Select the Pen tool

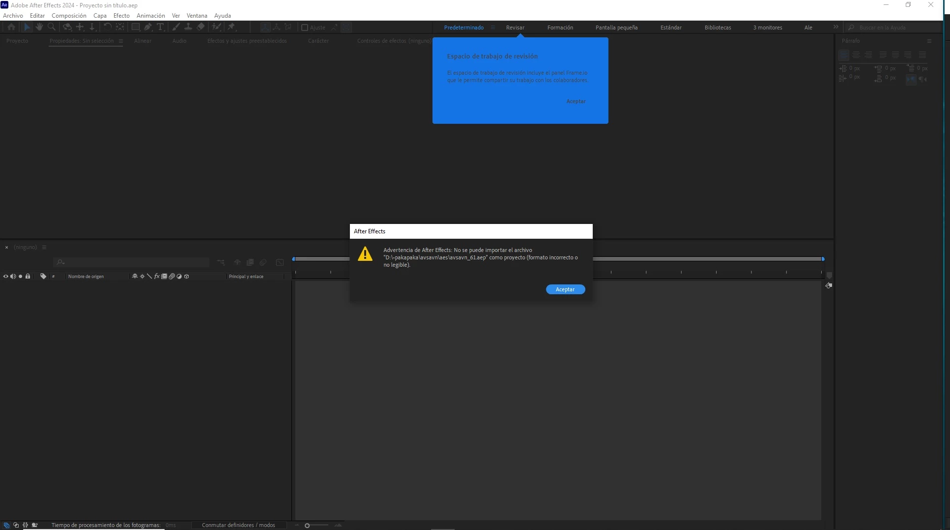pos(148,27)
